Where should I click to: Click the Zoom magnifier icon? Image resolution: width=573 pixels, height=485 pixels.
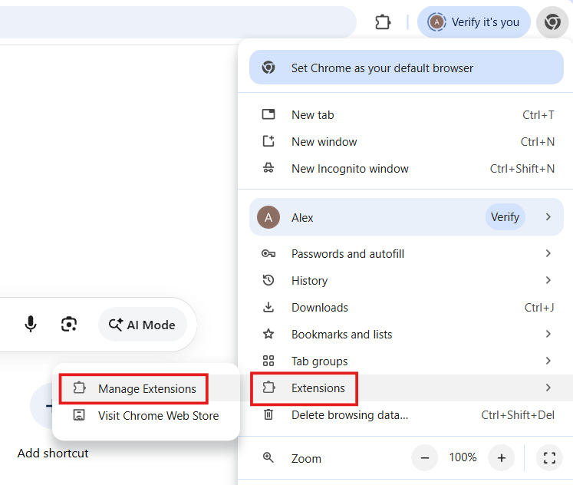268,457
